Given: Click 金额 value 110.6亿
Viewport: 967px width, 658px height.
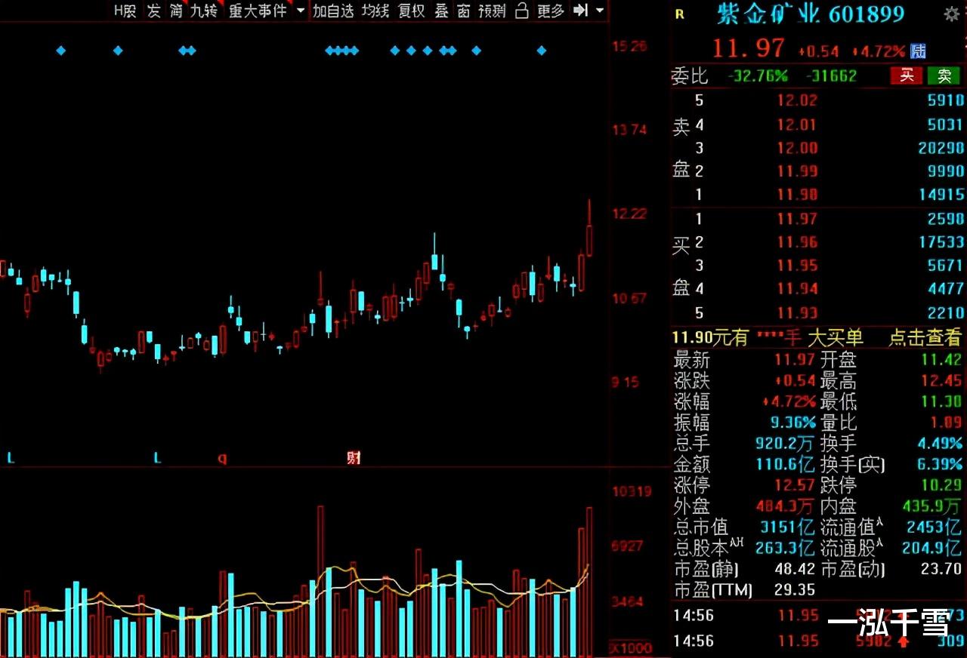Looking at the screenshot, I should (x=786, y=465).
